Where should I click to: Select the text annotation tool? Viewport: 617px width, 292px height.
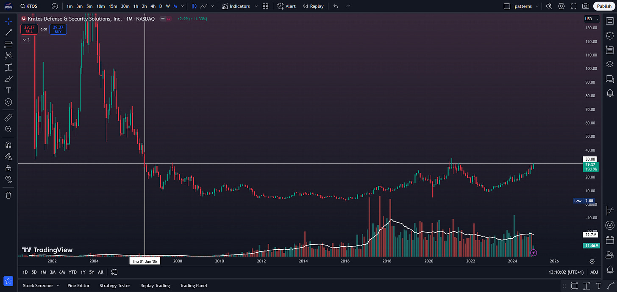(8, 90)
